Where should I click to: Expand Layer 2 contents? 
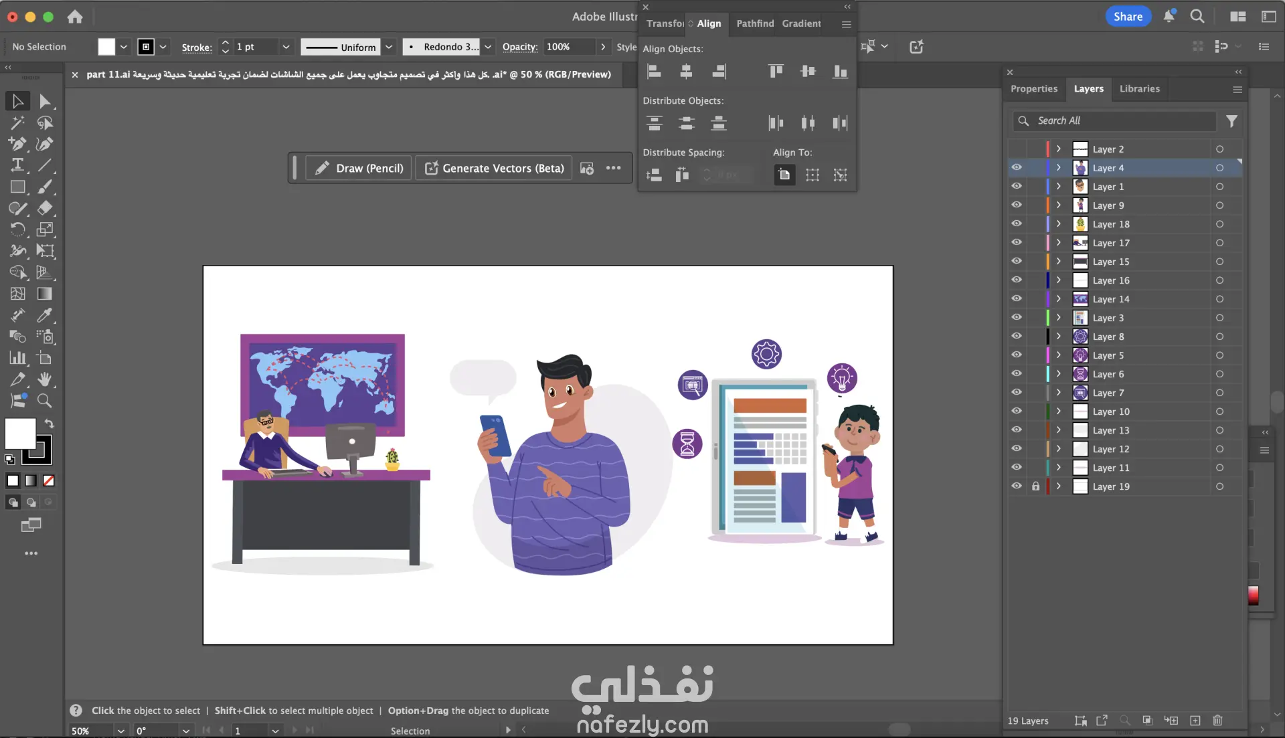(x=1059, y=149)
